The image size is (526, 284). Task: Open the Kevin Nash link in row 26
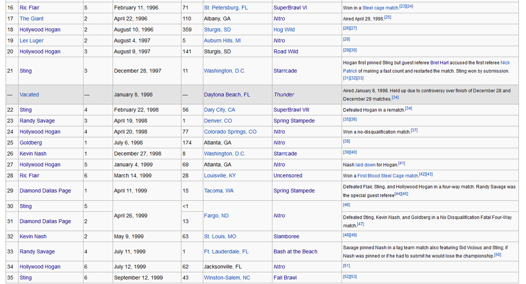pyautogui.click(x=33, y=154)
